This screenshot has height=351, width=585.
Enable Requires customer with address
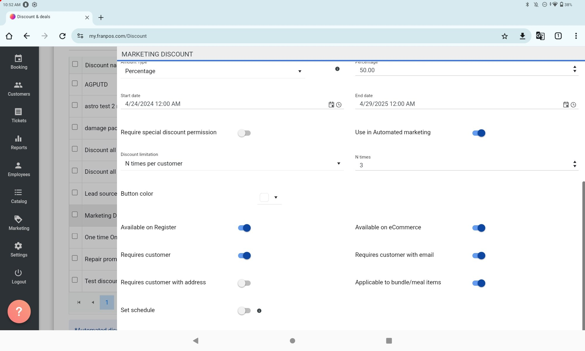(x=244, y=283)
